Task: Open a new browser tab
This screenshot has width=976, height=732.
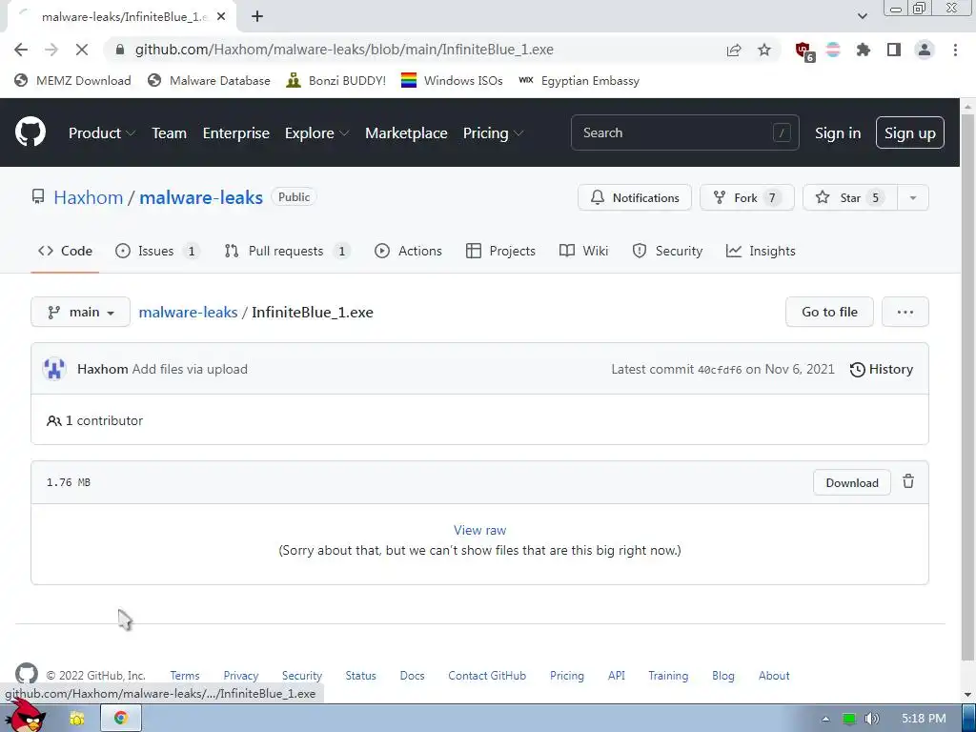Action: pos(257,17)
